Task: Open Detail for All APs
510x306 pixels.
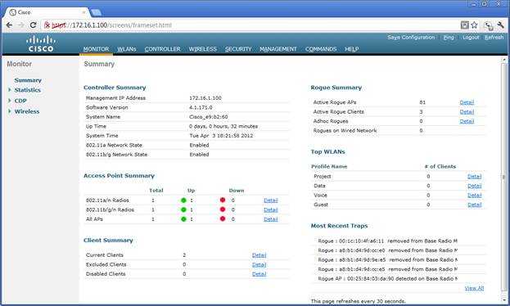Action: coord(271,219)
